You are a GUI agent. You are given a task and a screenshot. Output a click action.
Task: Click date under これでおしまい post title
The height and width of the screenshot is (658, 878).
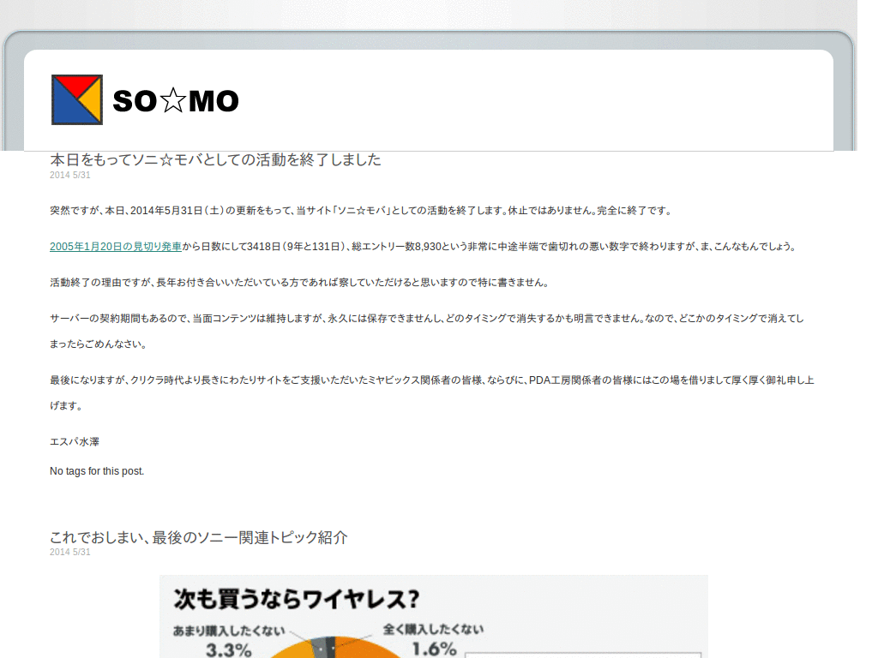[70, 553]
